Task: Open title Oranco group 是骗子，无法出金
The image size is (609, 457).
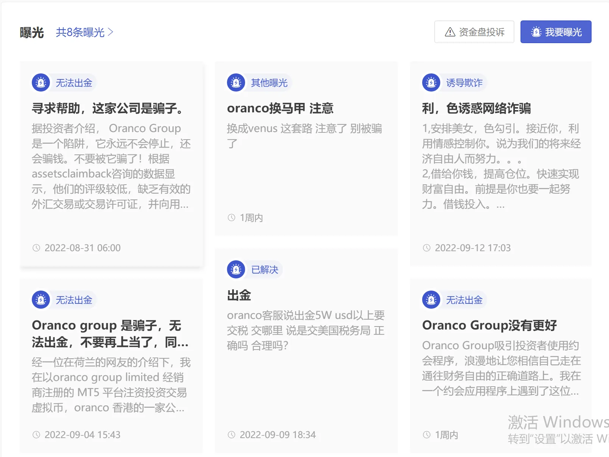Action: 110,334
